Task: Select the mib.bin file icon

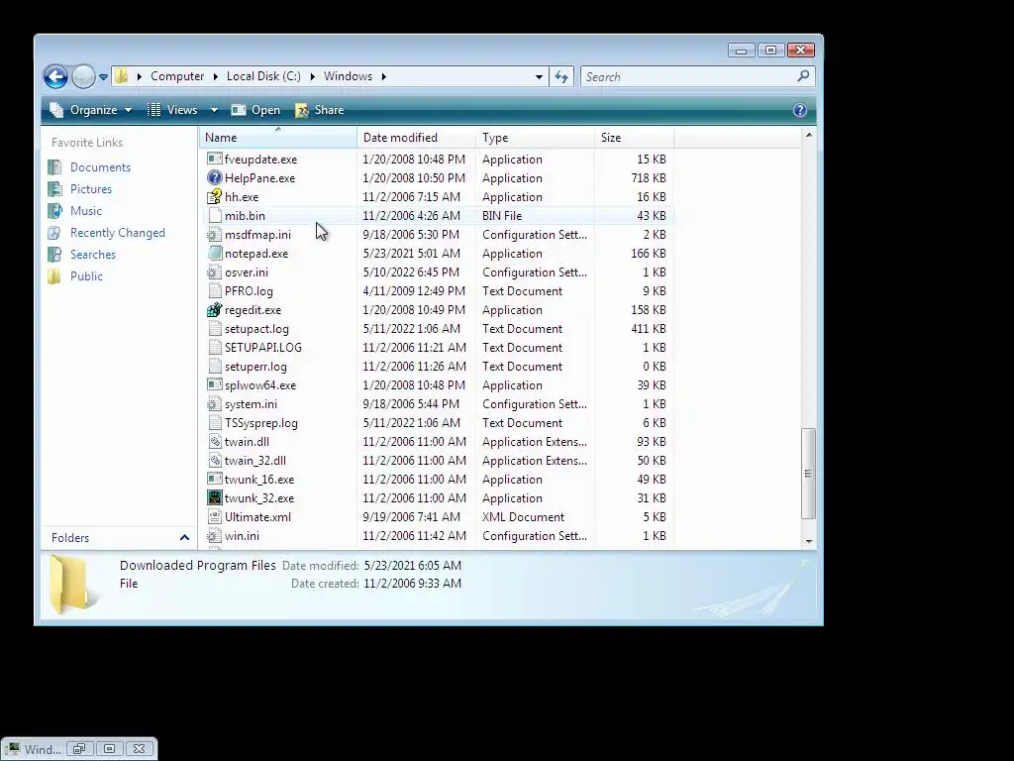Action: [x=215, y=215]
